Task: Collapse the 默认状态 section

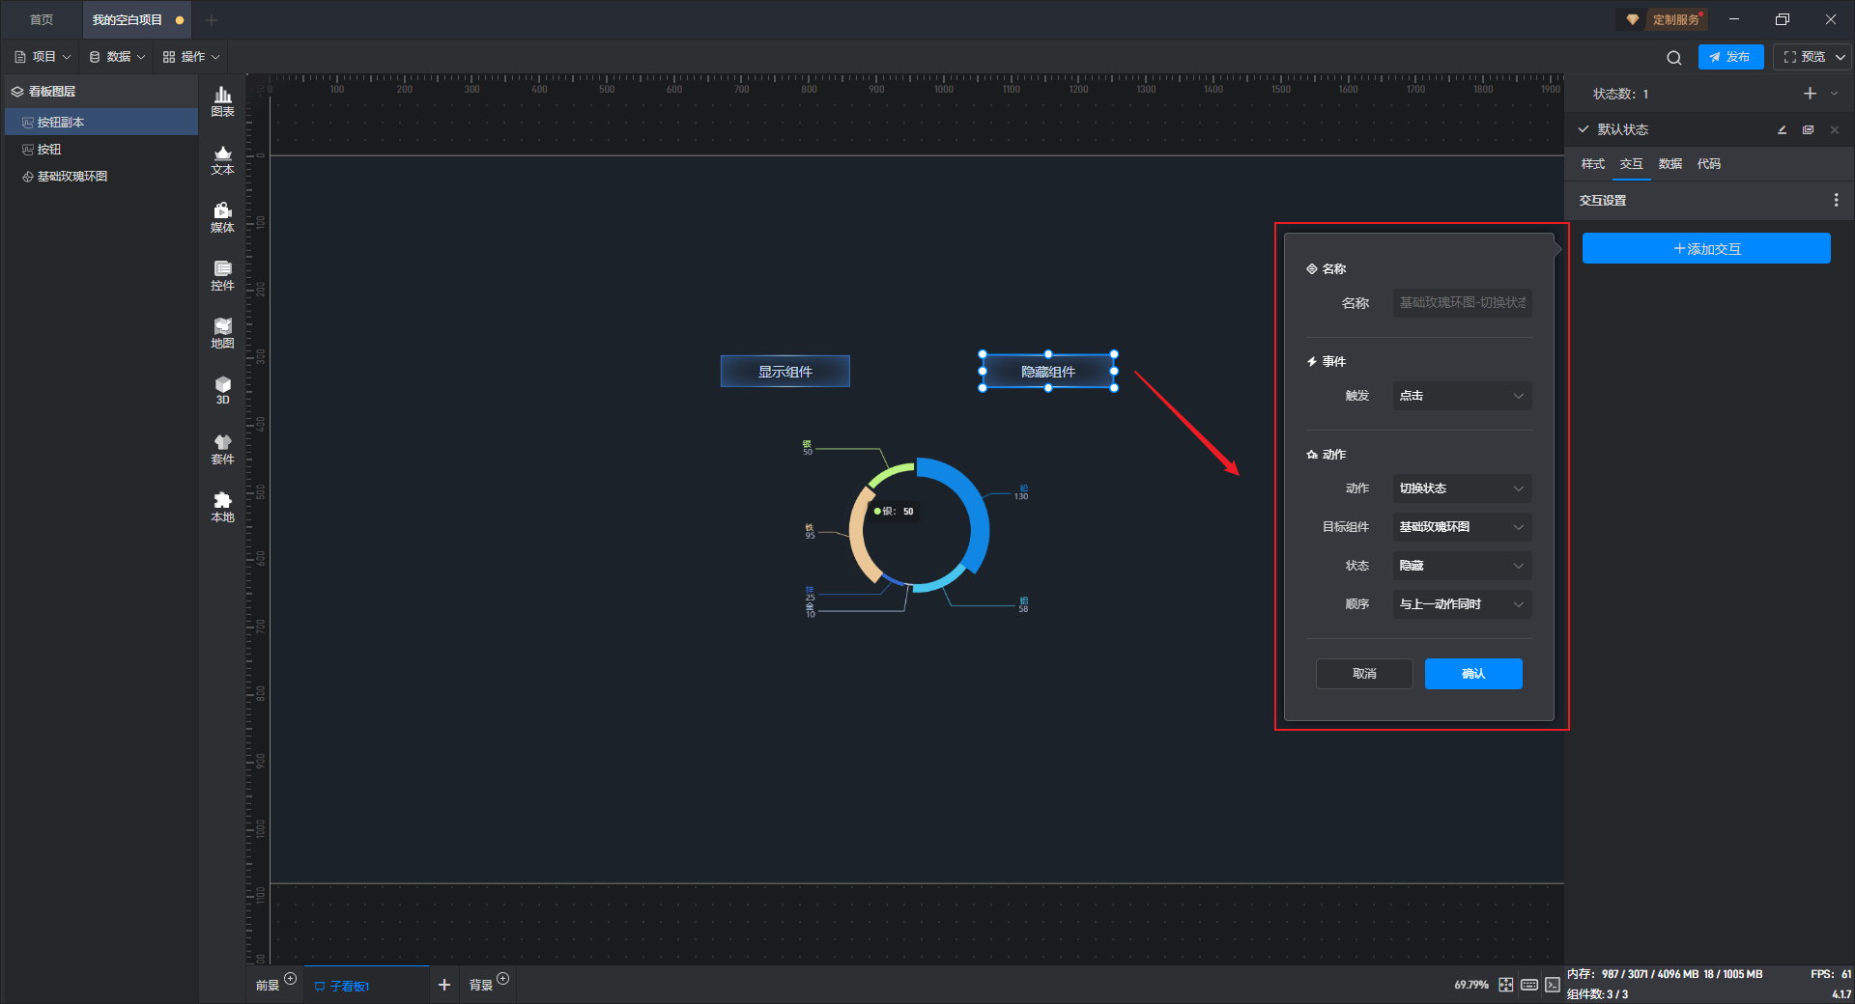Action: tap(1584, 129)
